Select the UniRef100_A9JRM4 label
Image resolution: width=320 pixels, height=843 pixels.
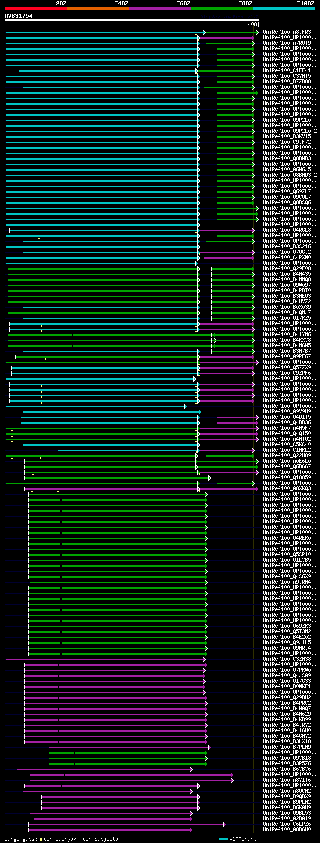tap(287, 582)
